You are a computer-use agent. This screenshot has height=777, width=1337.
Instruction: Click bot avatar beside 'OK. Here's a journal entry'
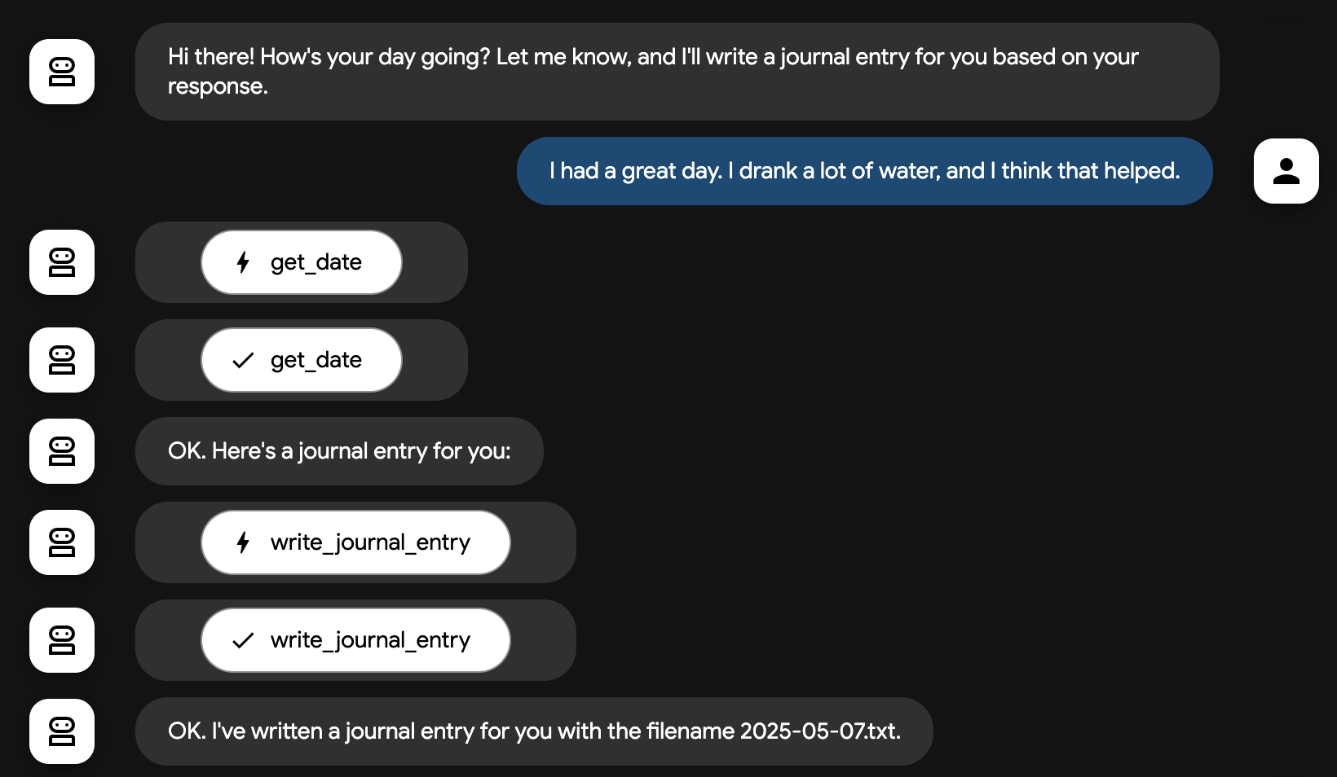pyautogui.click(x=62, y=451)
